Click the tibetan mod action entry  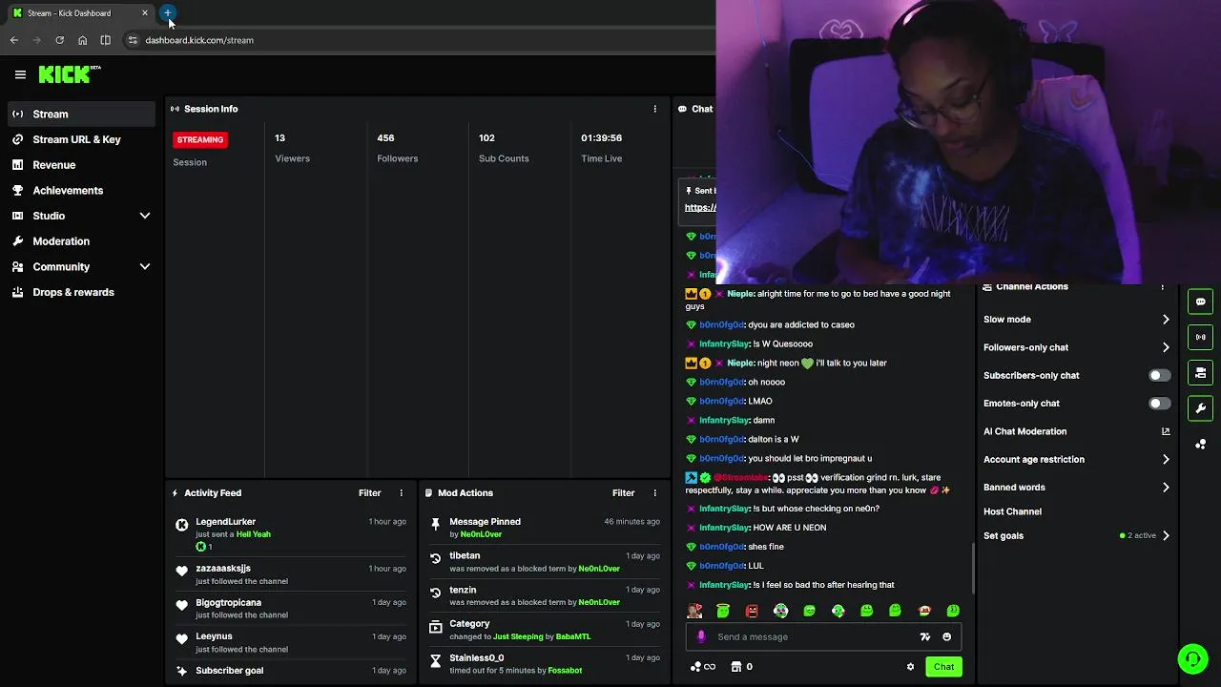[x=544, y=562]
